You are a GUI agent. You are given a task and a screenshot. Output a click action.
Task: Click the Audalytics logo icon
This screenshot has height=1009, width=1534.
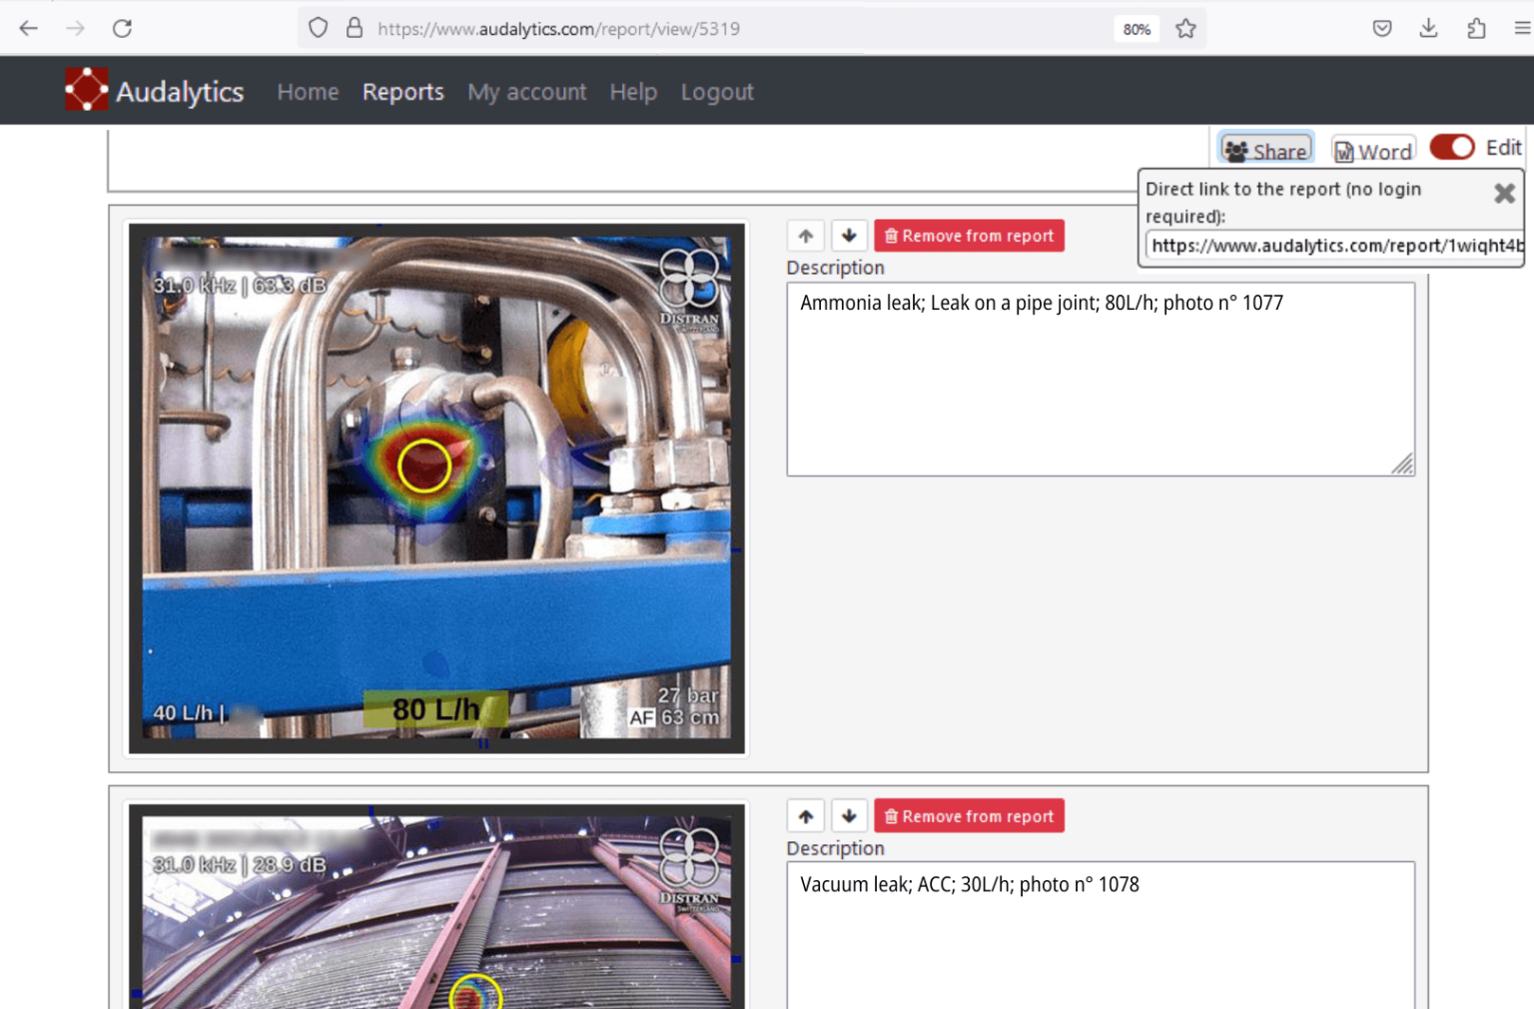86,90
